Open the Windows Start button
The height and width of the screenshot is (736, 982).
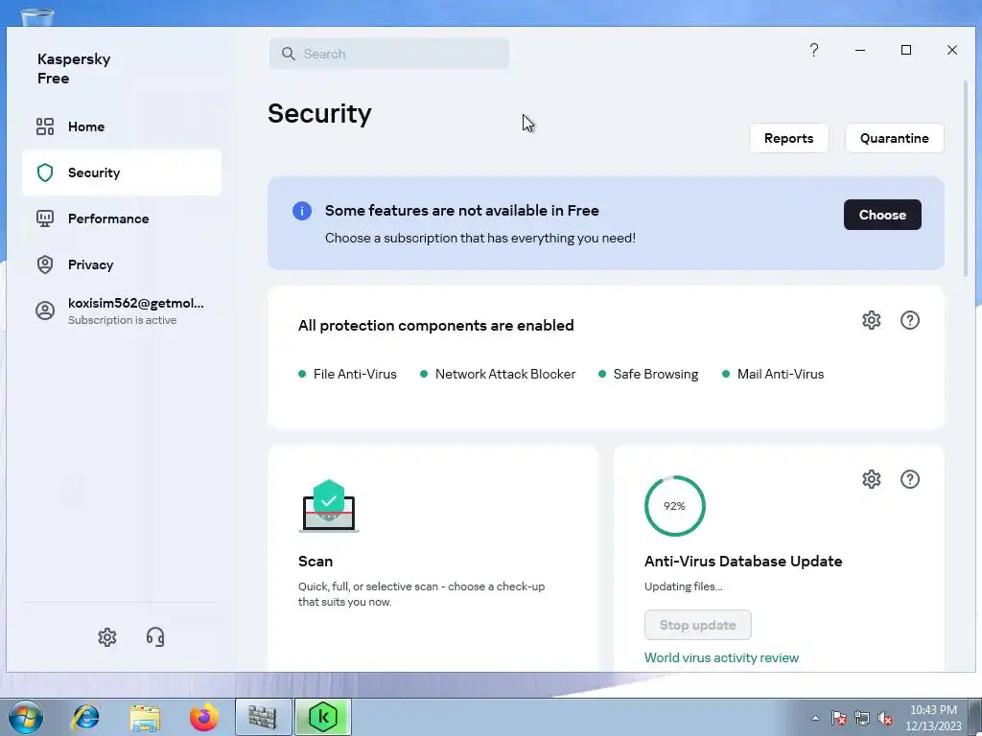pyautogui.click(x=26, y=717)
